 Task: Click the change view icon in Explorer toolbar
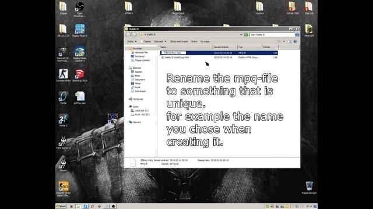[279, 41]
